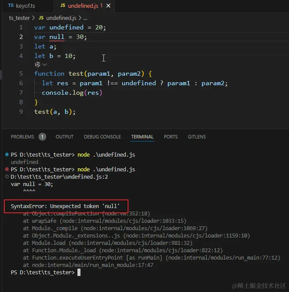Click the TS file icon on keyof.ts tab
The image size is (289, 292).
11,6
